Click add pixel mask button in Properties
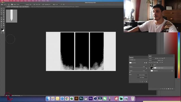181x102 pixels. click(x=145, y=63)
